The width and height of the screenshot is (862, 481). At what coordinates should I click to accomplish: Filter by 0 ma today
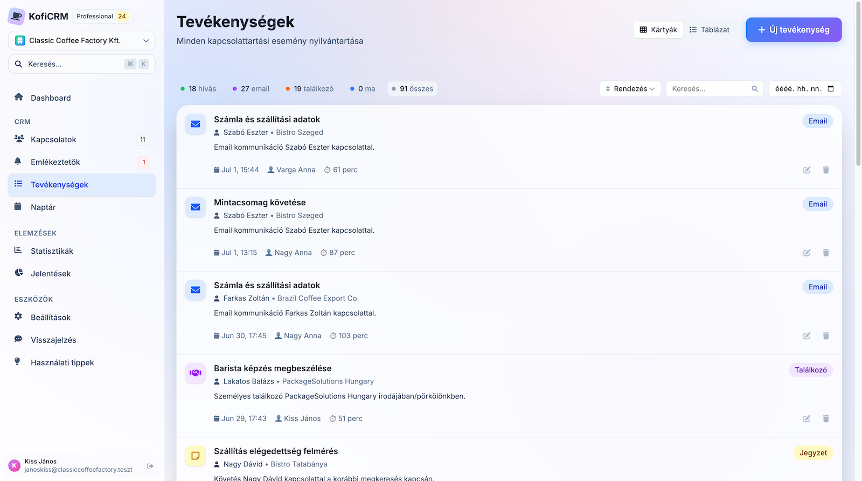click(363, 89)
